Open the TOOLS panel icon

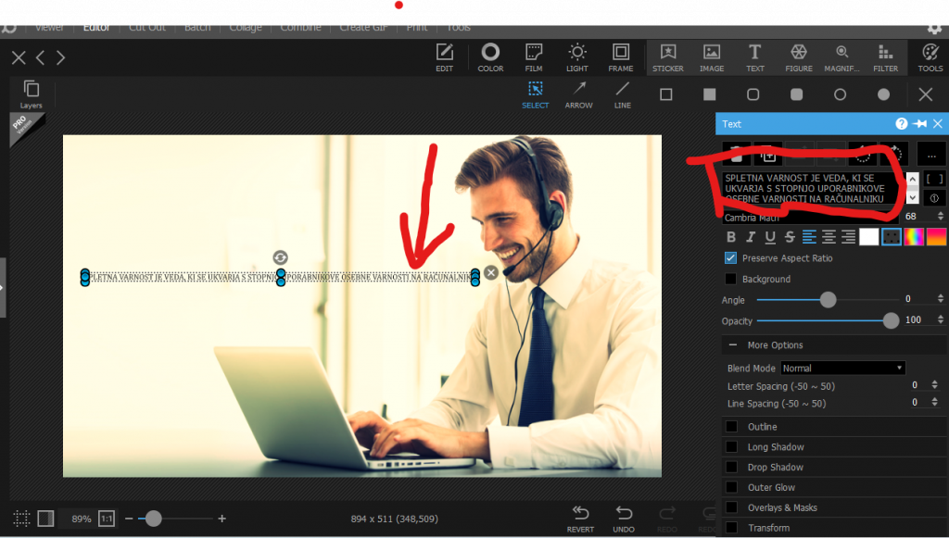click(930, 57)
